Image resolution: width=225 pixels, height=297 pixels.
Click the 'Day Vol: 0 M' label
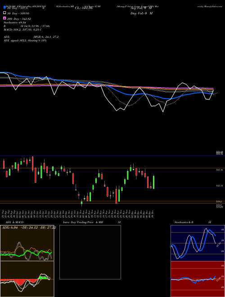[x=141, y=13]
